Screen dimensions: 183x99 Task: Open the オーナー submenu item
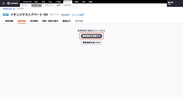25,5
